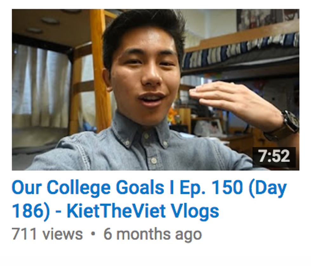Open the Our College Goals video thumbnail
The width and height of the screenshot is (311, 266).
155,90
